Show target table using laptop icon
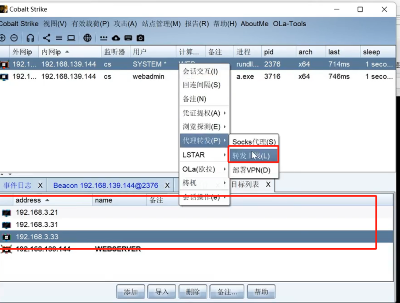 coord(71,38)
